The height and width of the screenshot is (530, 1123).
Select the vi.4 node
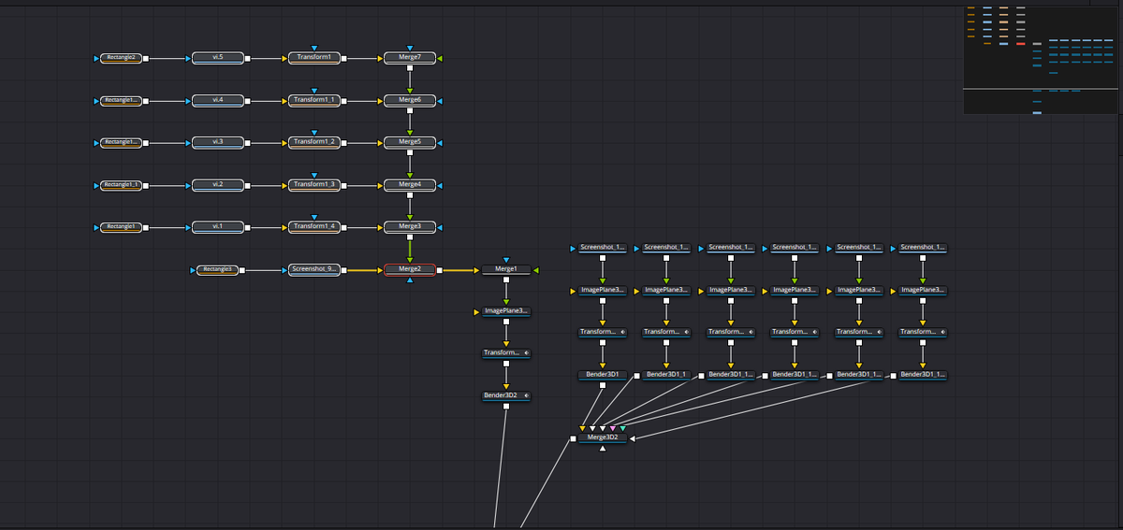tap(217, 100)
